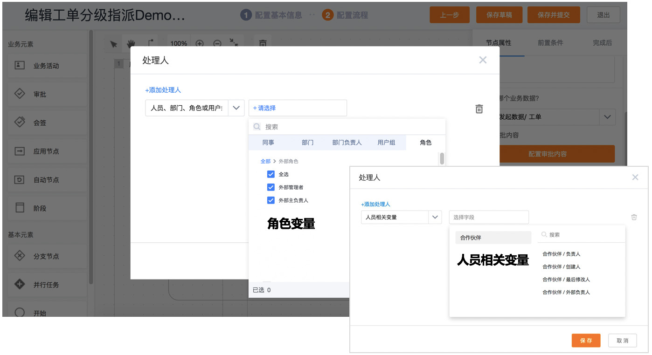The height and width of the screenshot is (355, 652).
Task: Select the 合作伙伴 category item
Action: click(493, 238)
